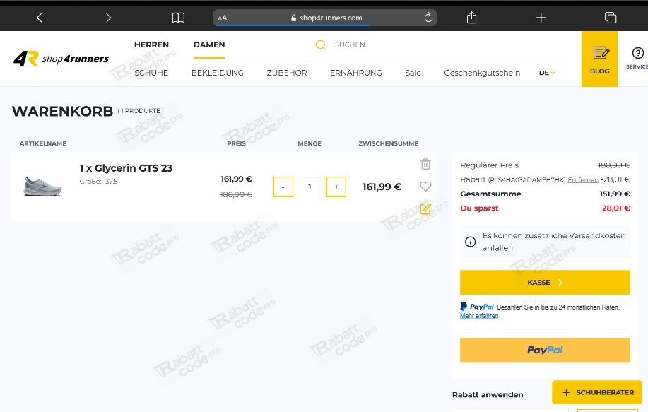Click the 161,99 € Zwischensumme amount
The width and height of the screenshot is (648, 412).
382,187
